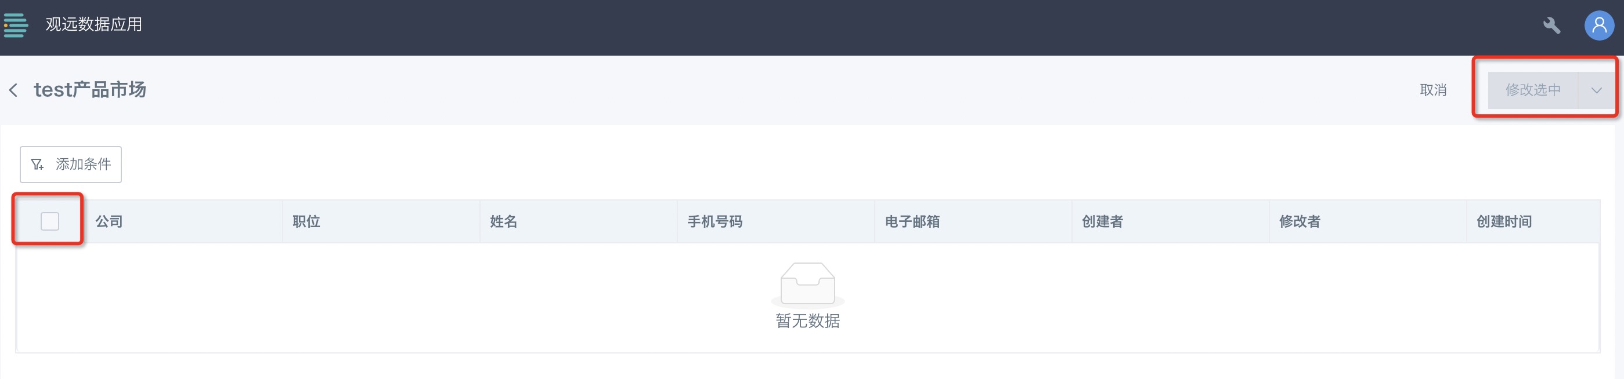Go back using the left arrow
Viewport: 1624px width, 379px height.
(x=13, y=90)
